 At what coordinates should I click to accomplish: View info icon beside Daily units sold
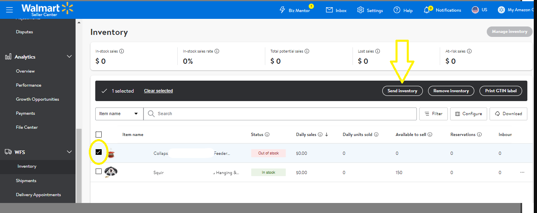(x=376, y=135)
